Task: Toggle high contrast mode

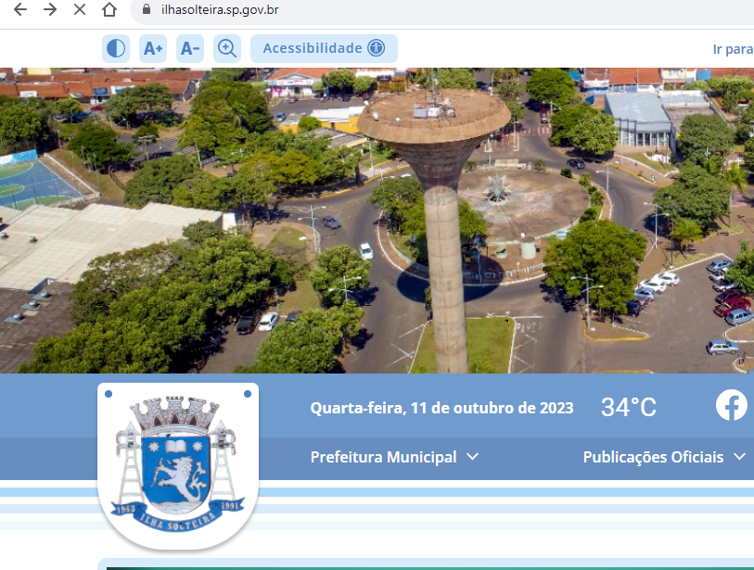Action: click(x=116, y=48)
